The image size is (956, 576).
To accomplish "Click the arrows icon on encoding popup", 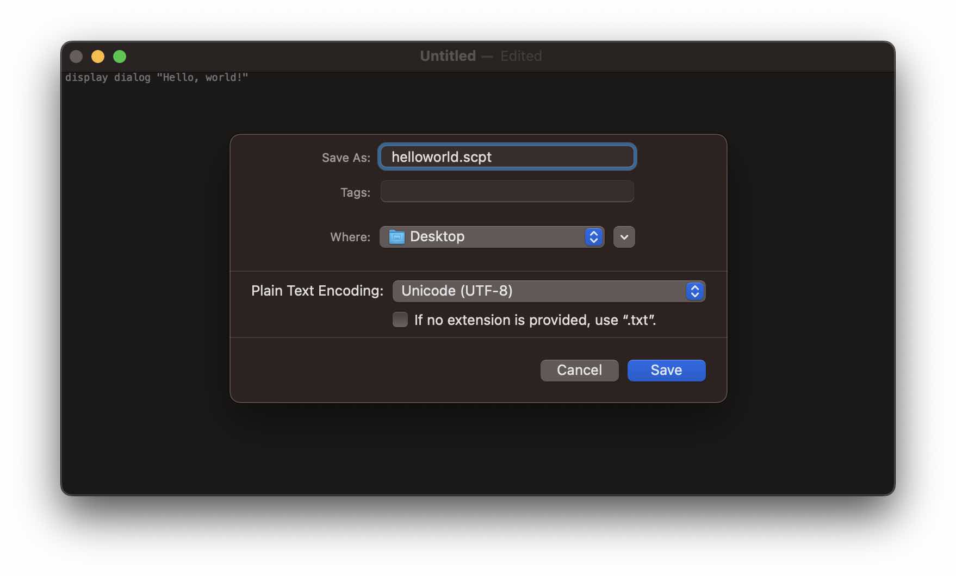I will coord(694,291).
